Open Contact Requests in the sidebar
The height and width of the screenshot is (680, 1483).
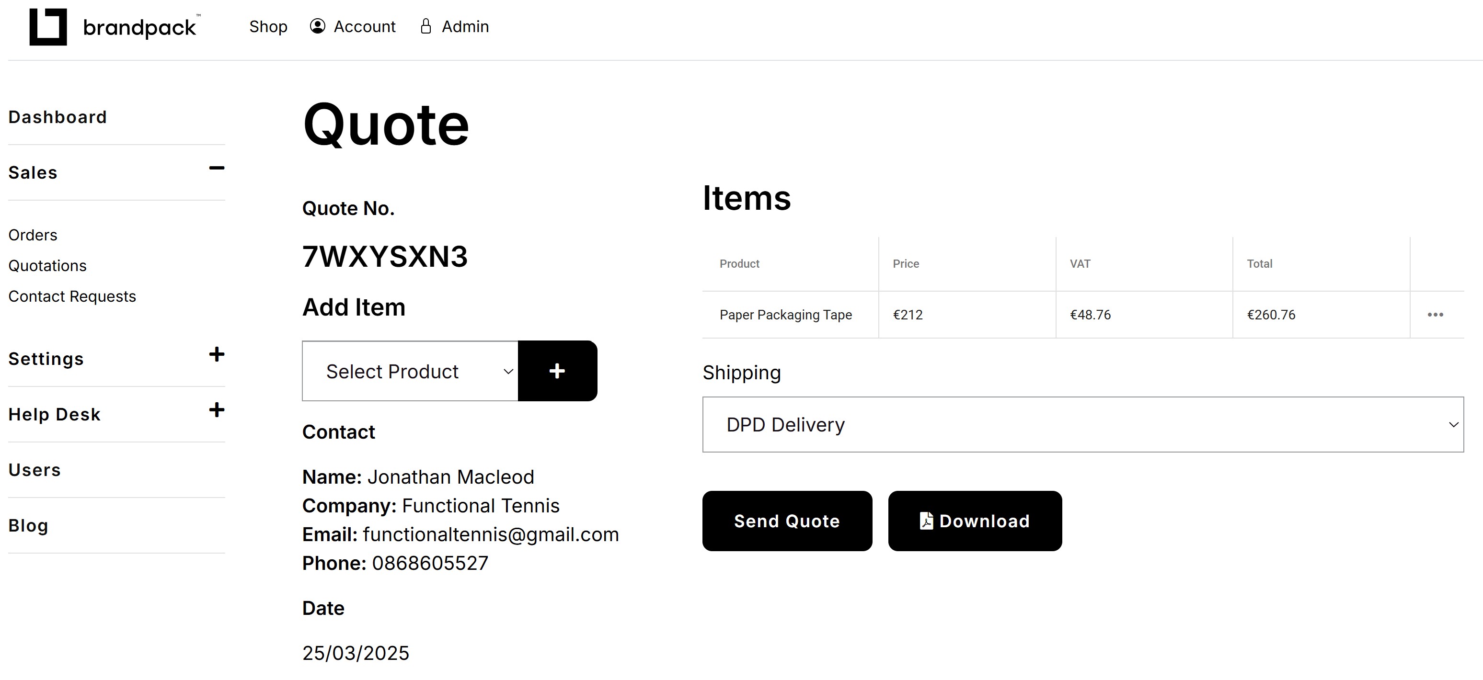[x=72, y=296]
